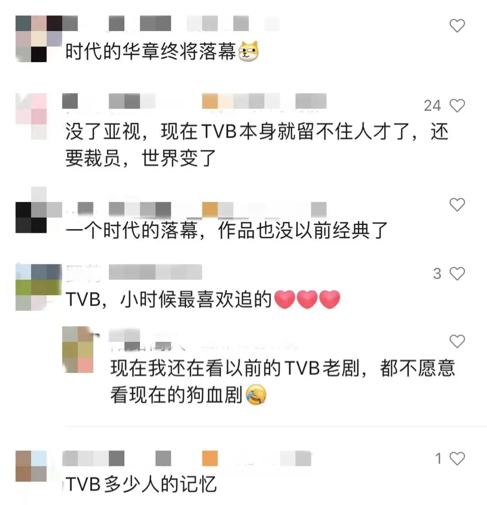
Task: Open the avatar of the '时代的华章' commenter
Action: 38,39
